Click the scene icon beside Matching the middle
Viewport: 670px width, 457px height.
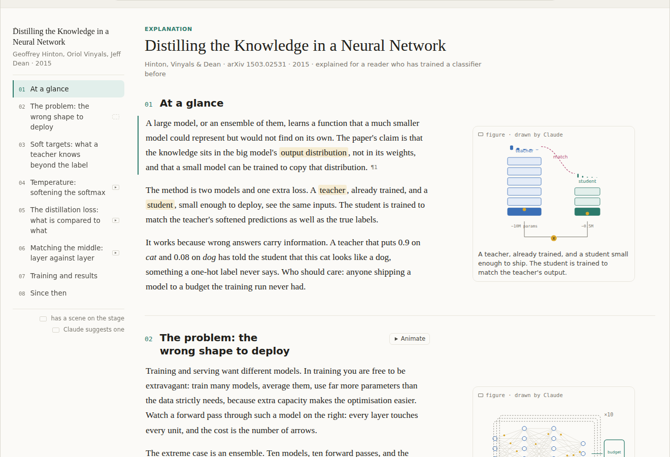[116, 253]
